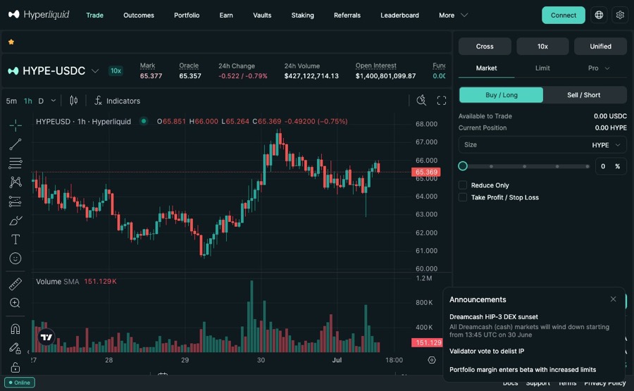Click the Hyperliquid logo
634x391 pixels.
39,15
